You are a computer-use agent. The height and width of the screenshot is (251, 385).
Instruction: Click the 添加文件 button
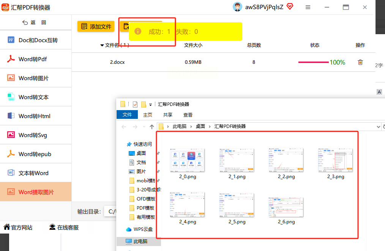pyautogui.click(x=96, y=26)
